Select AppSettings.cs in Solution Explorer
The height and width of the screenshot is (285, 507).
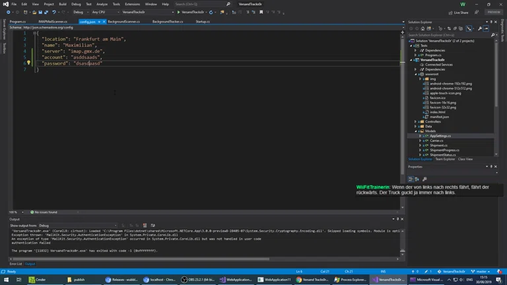click(440, 136)
